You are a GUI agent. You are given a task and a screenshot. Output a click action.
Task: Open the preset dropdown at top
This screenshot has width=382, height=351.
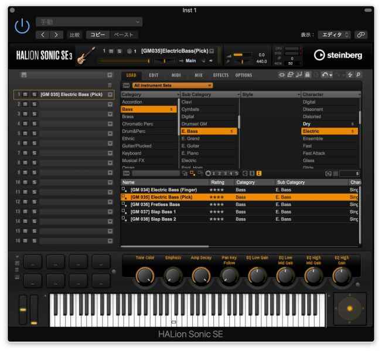click(89, 22)
